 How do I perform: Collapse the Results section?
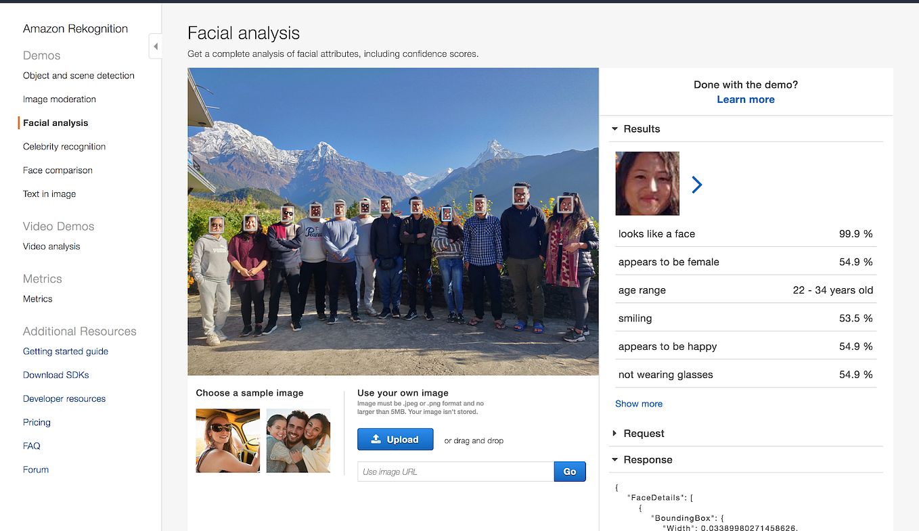(614, 129)
